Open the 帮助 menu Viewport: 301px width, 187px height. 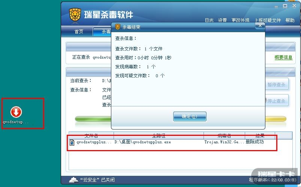(x=290, y=20)
